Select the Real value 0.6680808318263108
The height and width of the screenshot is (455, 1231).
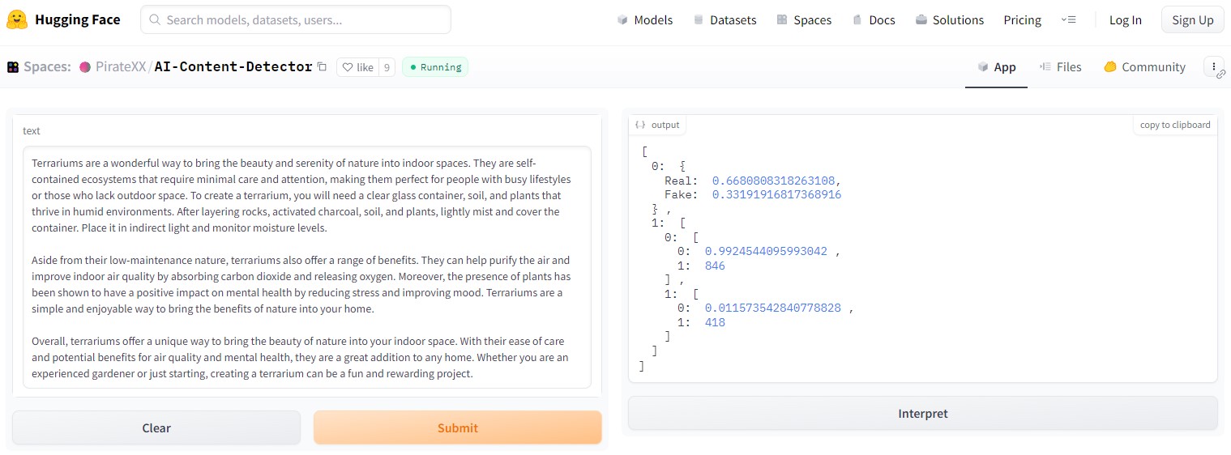(x=773, y=181)
